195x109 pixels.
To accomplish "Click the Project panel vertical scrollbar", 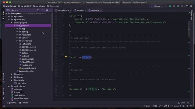I will pyautogui.click(x=52, y=42).
